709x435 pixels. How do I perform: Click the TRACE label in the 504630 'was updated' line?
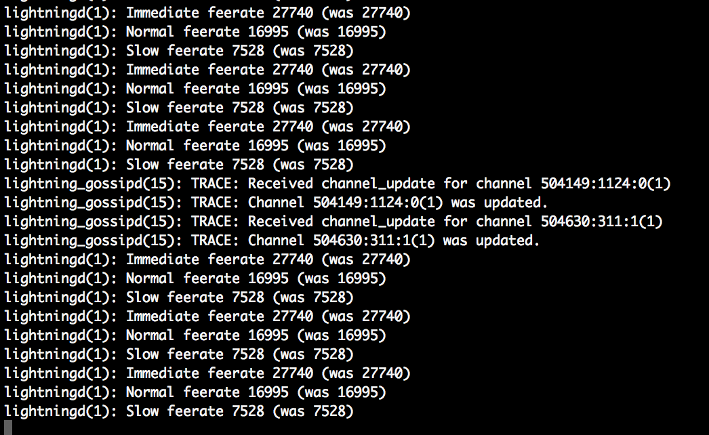click(215, 241)
